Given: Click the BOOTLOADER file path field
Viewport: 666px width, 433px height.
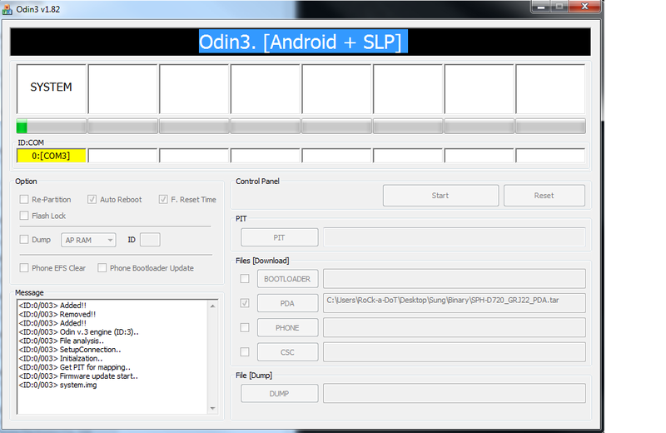Looking at the screenshot, I should tap(455, 279).
